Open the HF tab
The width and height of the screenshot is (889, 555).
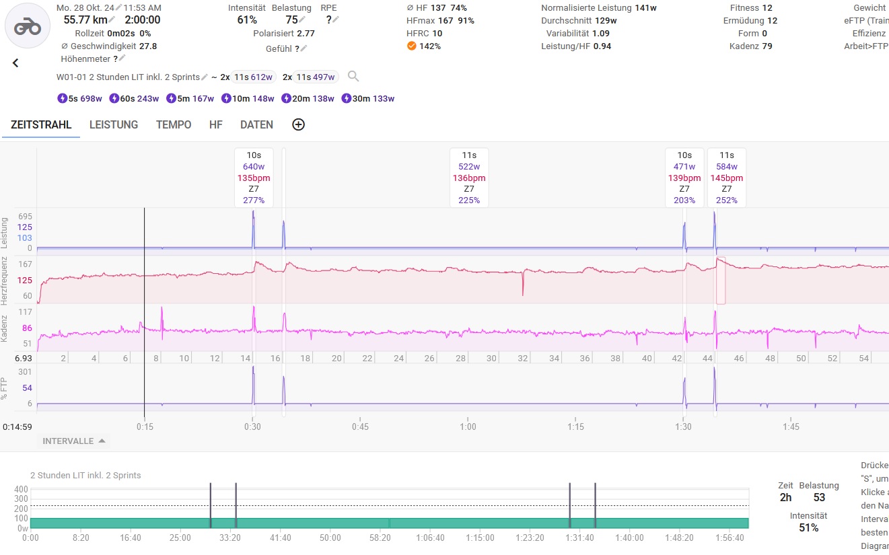[216, 124]
